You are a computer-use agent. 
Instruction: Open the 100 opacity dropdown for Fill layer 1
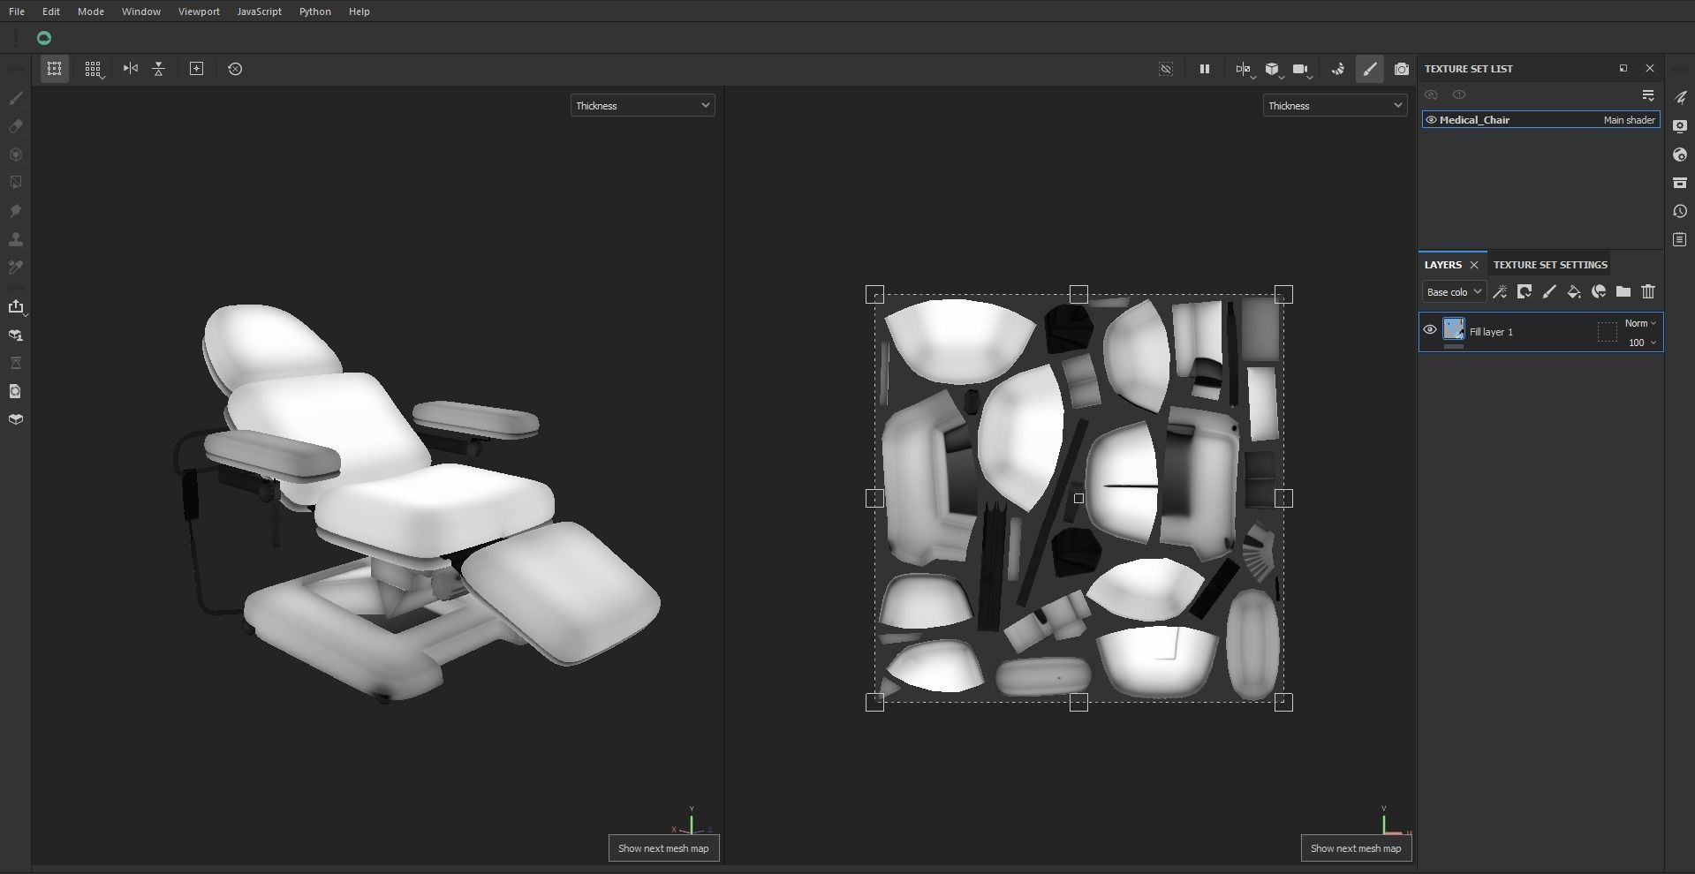[x=1642, y=343]
